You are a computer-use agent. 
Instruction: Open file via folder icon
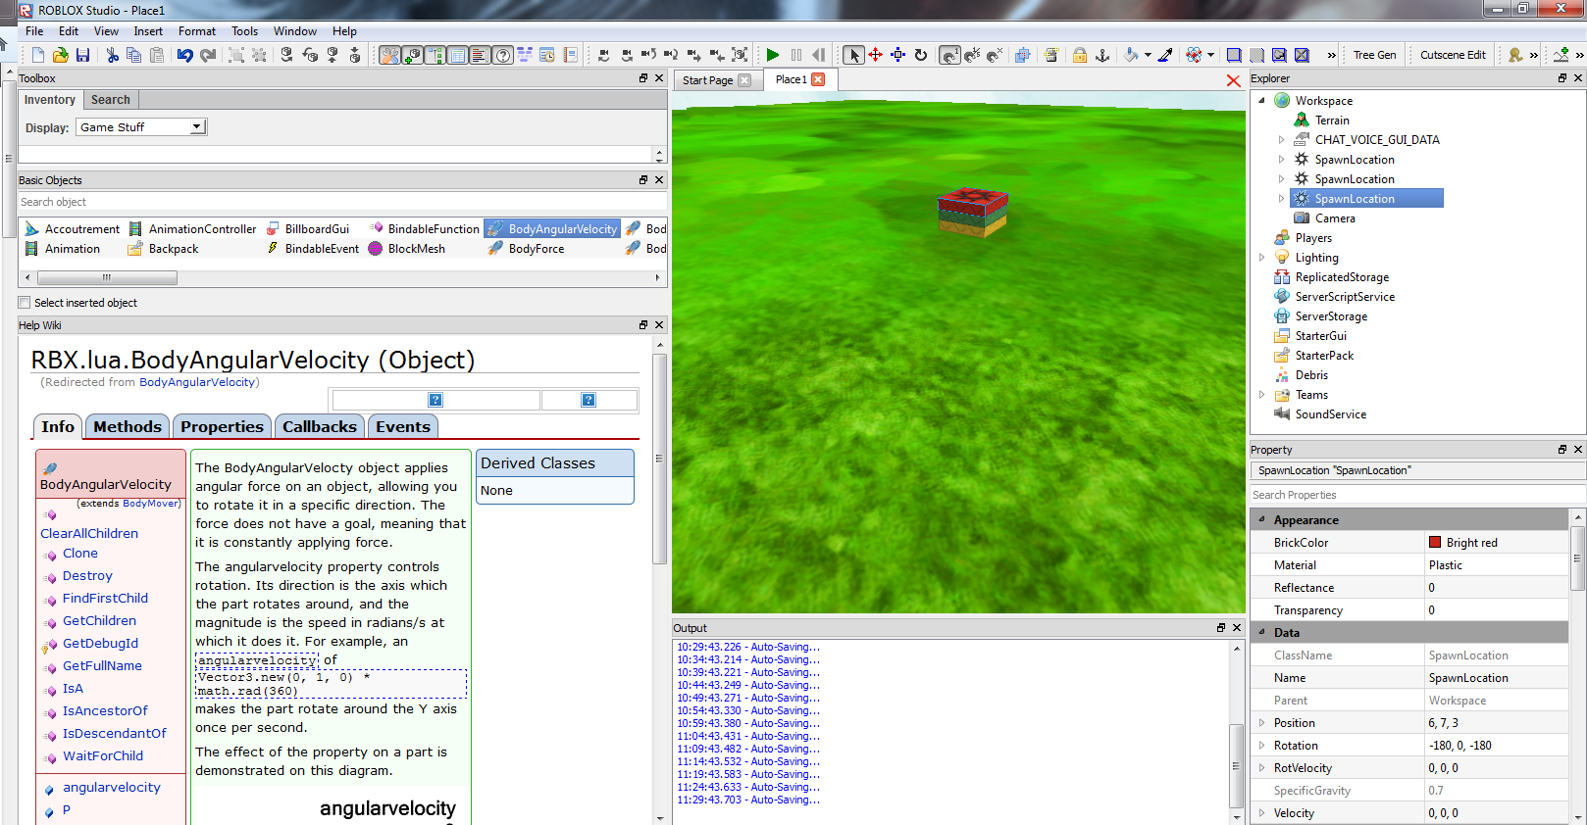tap(61, 55)
